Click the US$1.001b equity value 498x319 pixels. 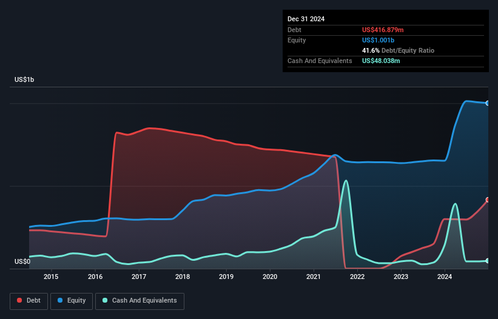(378, 40)
